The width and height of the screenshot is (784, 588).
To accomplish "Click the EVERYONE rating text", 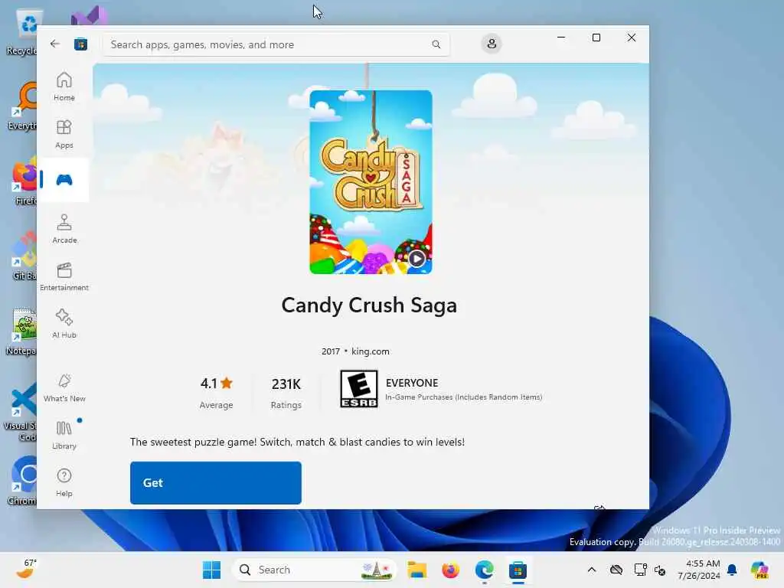I will (x=411, y=383).
